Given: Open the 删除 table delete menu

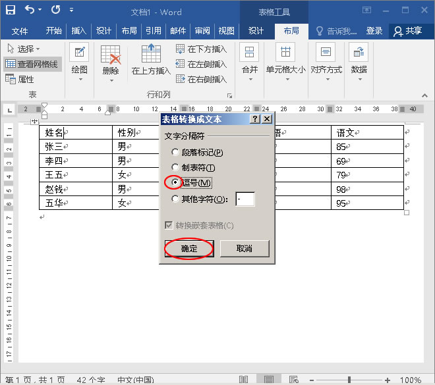Looking at the screenshot, I should (111, 63).
